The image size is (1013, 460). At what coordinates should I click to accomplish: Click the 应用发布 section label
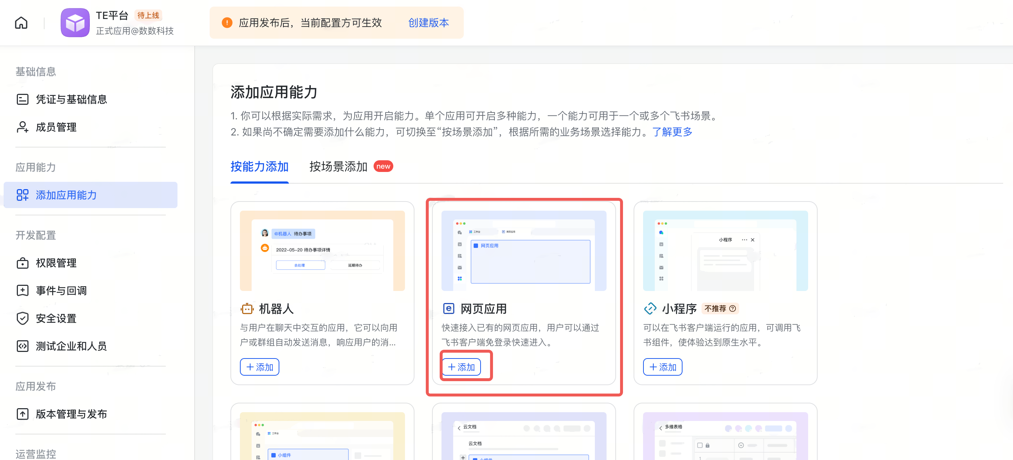(x=35, y=387)
